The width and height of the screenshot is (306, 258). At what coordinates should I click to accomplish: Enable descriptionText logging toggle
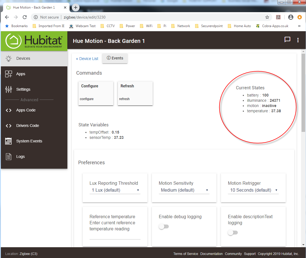233,233
